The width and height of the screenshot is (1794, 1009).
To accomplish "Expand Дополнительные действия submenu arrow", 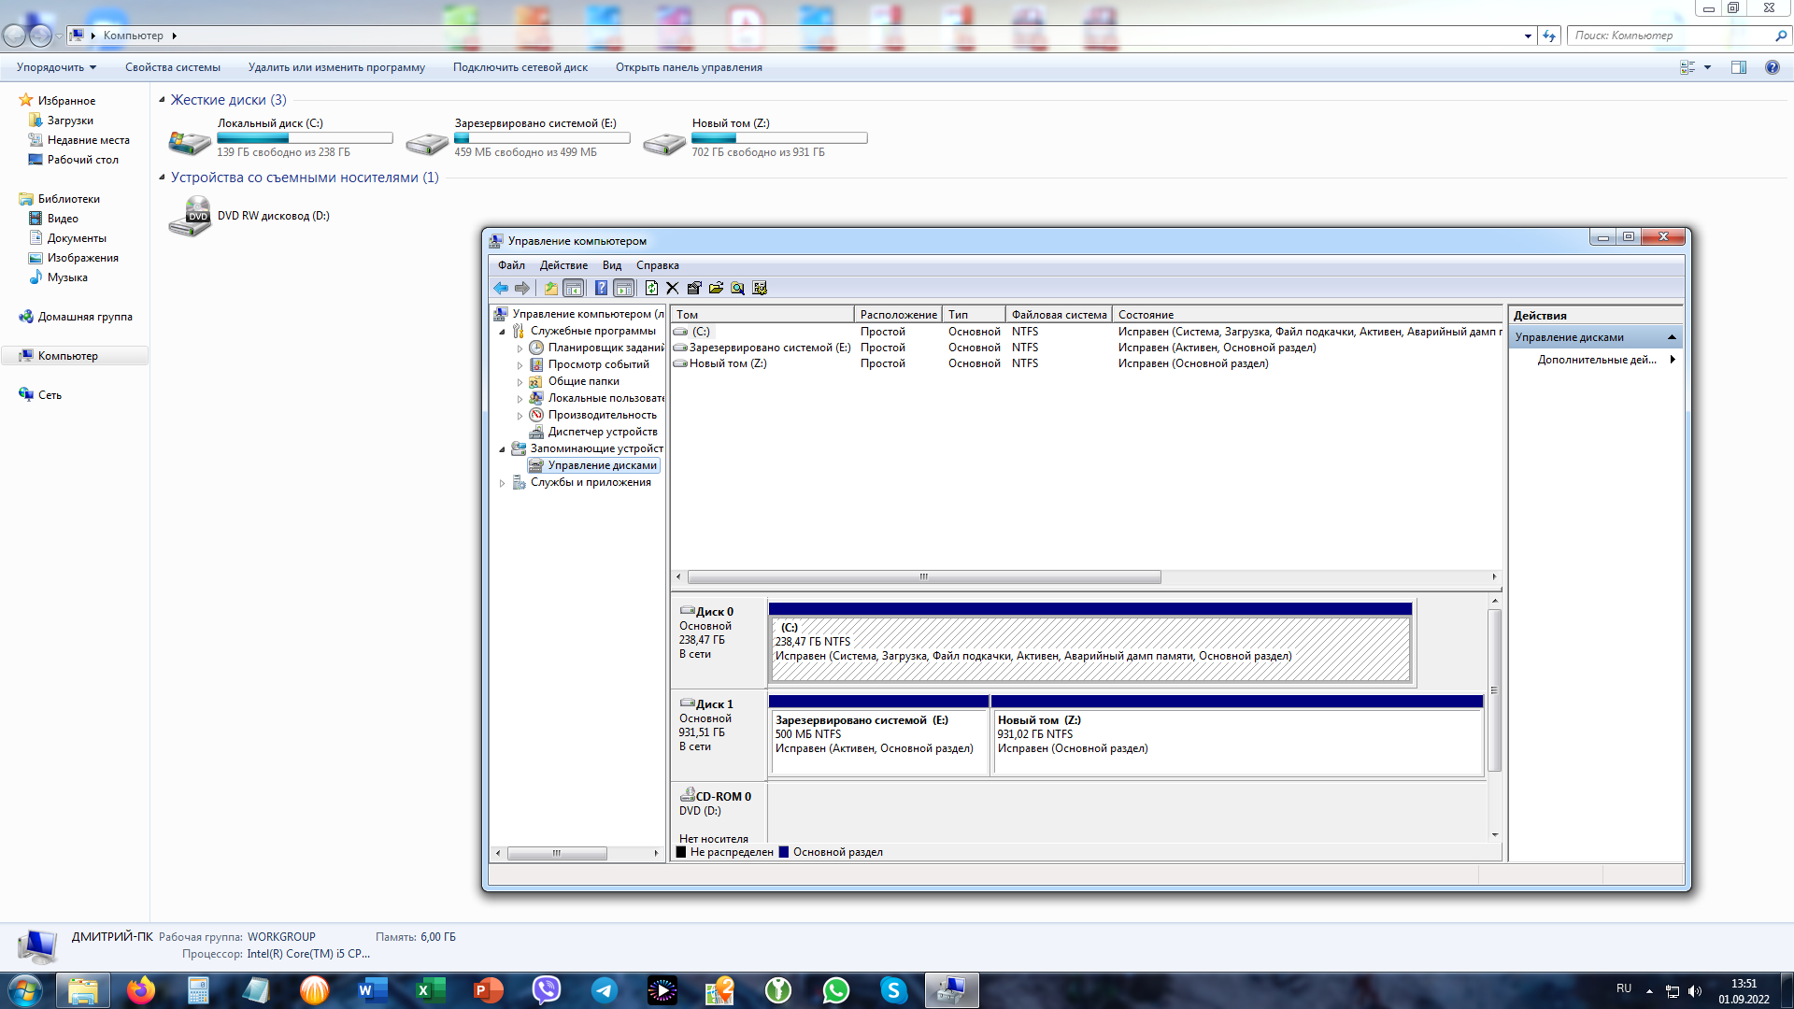I will point(1672,360).
